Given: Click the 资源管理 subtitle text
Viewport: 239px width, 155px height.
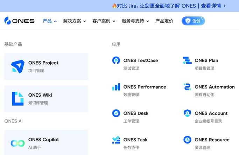Looking at the screenshot, I should (x=202, y=148).
